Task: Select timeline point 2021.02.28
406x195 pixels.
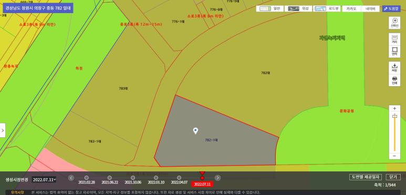Action: (x=87, y=178)
